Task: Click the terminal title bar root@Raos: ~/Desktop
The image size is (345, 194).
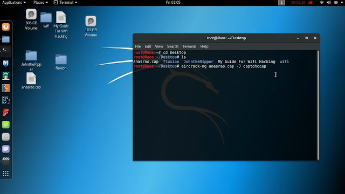Action: 226,38
